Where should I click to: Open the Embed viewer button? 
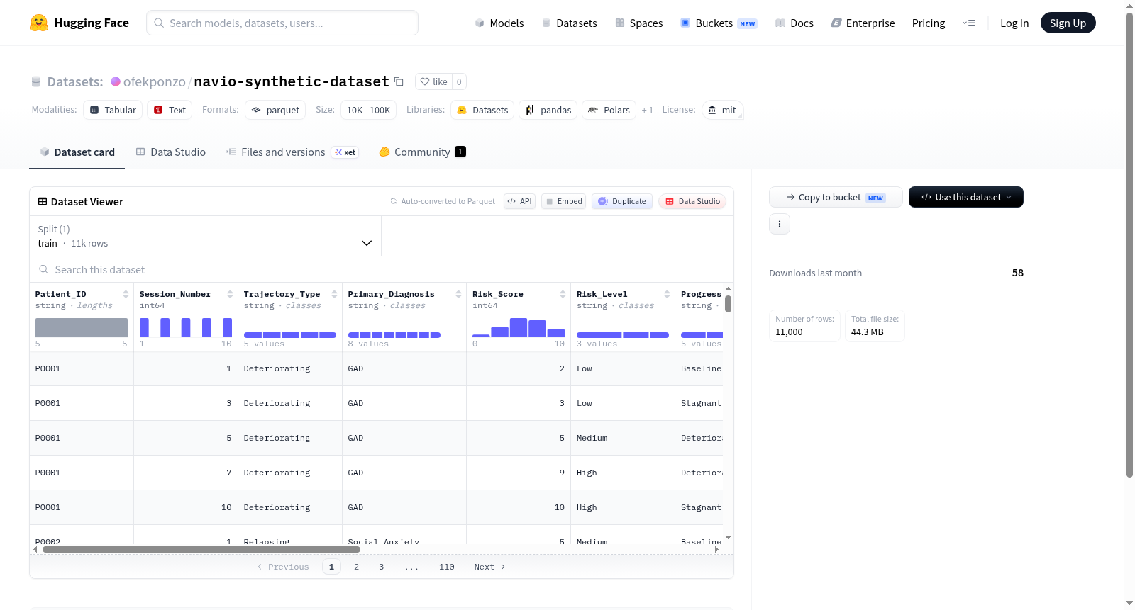pyautogui.click(x=564, y=201)
